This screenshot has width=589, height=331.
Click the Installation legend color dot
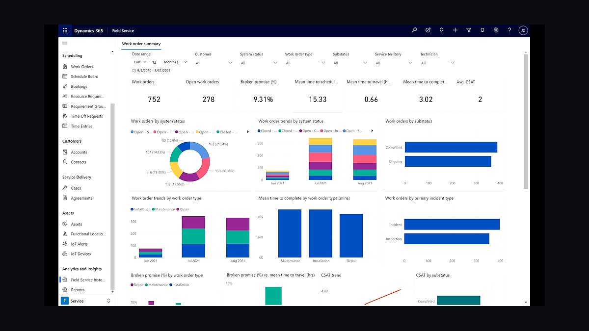[x=132, y=209]
